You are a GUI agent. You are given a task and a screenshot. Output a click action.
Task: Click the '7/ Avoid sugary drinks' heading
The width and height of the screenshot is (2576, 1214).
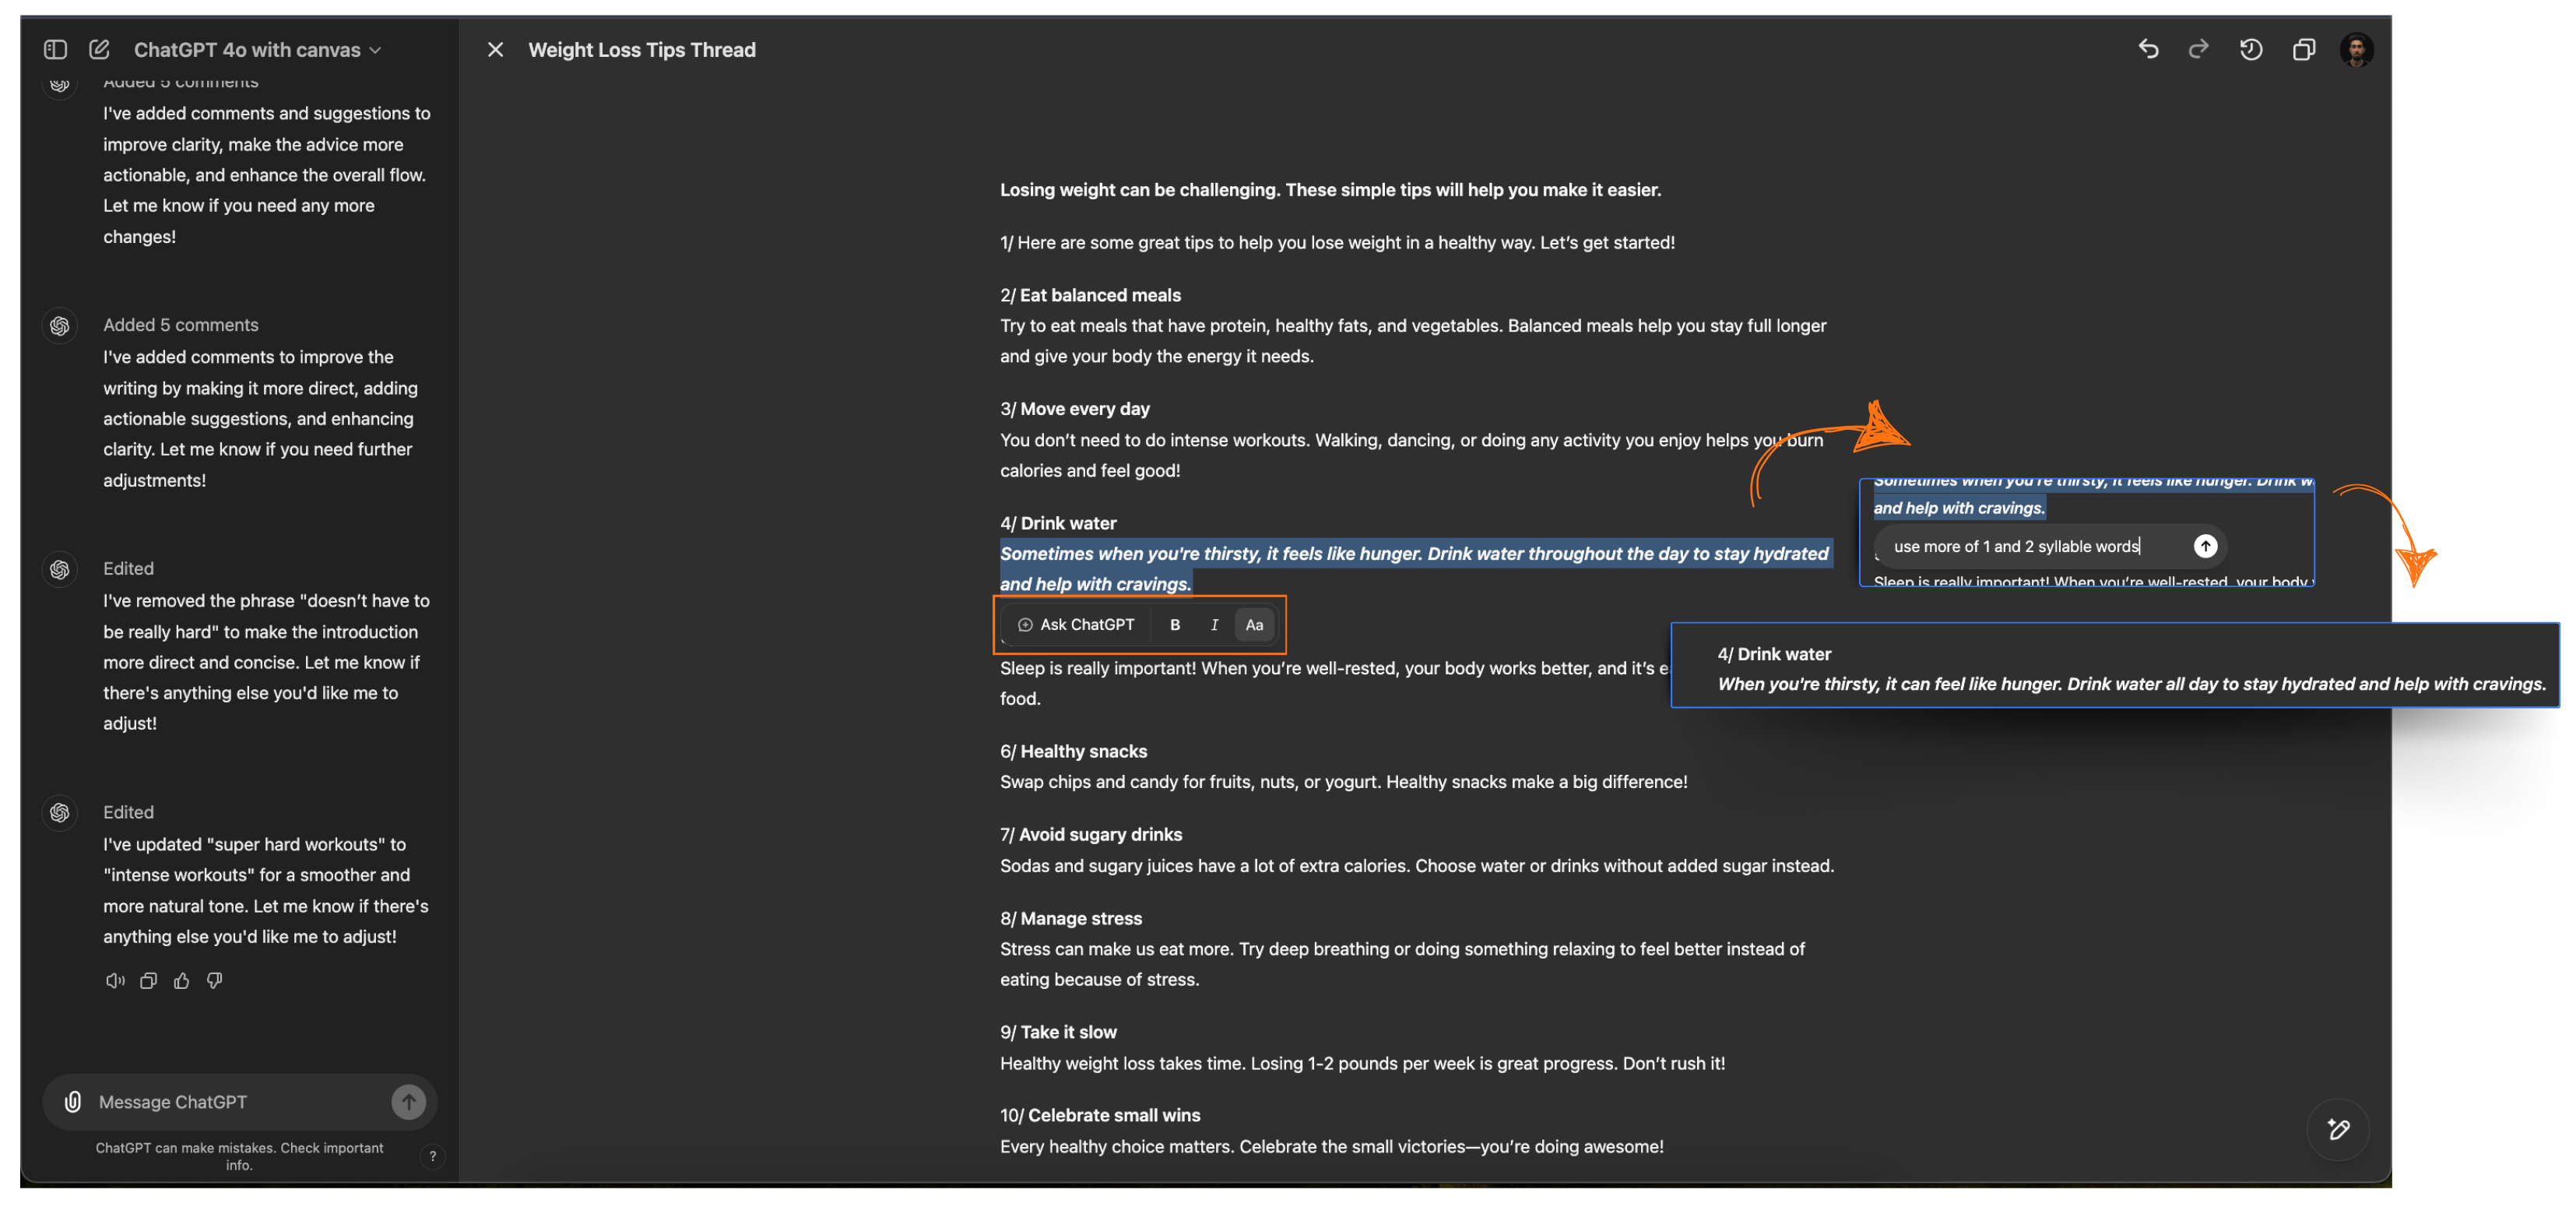click(x=1090, y=834)
